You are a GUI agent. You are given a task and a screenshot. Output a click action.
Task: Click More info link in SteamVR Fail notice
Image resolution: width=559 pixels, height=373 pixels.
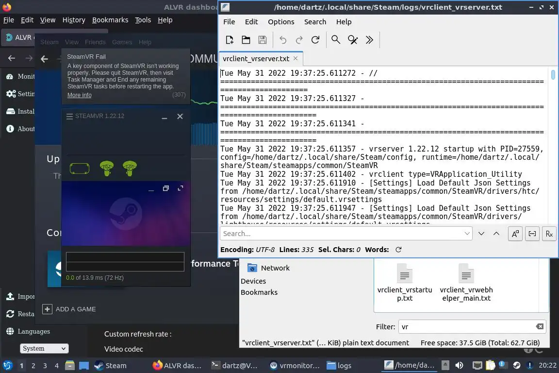(80, 95)
